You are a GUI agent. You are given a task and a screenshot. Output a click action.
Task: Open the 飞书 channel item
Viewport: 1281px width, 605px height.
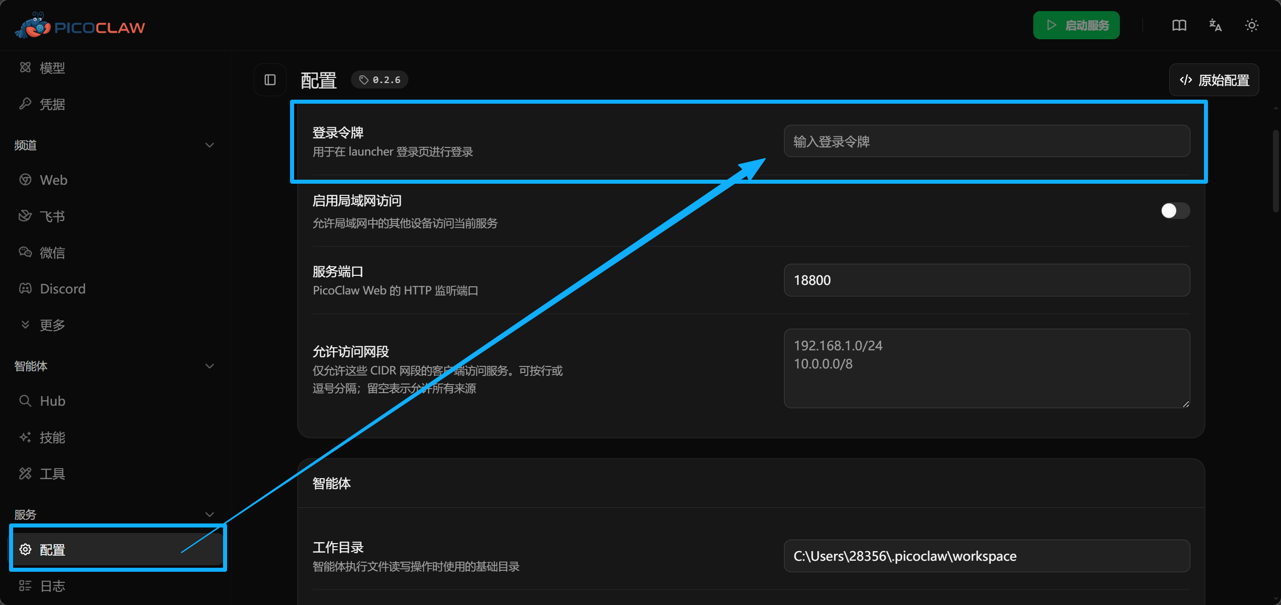[52, 216]
